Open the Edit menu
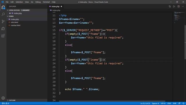Viewport: 186px width, 105px height. 12,2
